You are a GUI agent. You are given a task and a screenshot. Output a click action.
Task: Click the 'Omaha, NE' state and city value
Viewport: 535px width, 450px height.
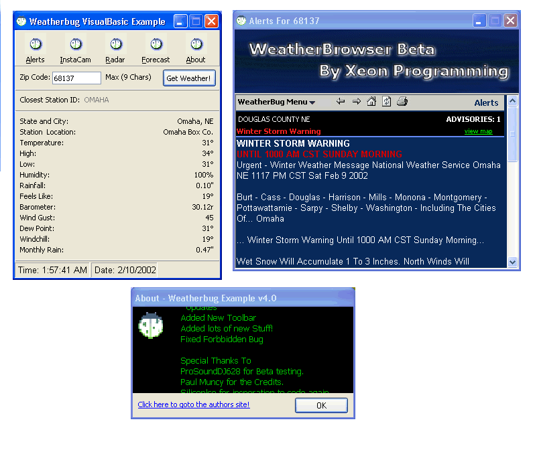coord(195,121)
